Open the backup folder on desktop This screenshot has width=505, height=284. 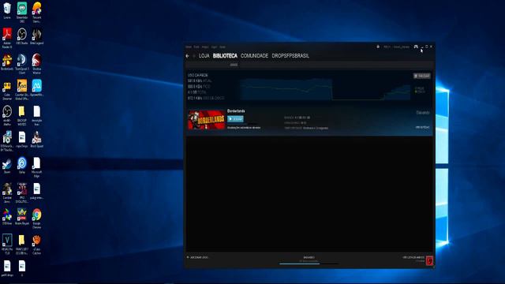click(22, 116)
